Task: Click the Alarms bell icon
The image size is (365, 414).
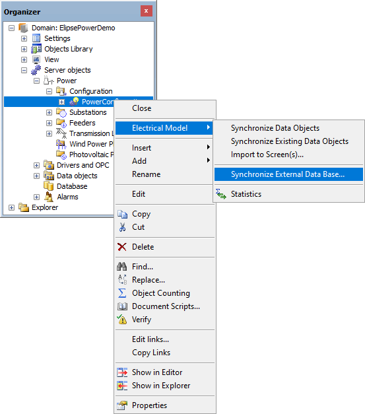Action: [x=49, y=197]
